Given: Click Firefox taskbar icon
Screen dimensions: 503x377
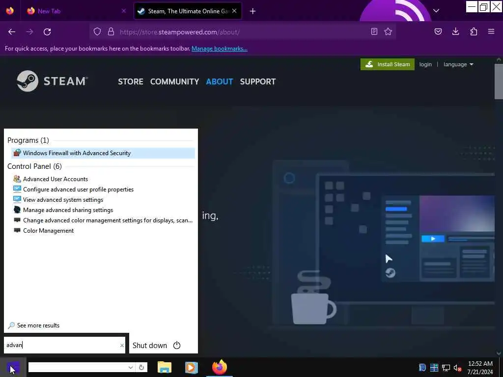Looking at the screenshot, I should pyautogui.click(x=220, y=367).
